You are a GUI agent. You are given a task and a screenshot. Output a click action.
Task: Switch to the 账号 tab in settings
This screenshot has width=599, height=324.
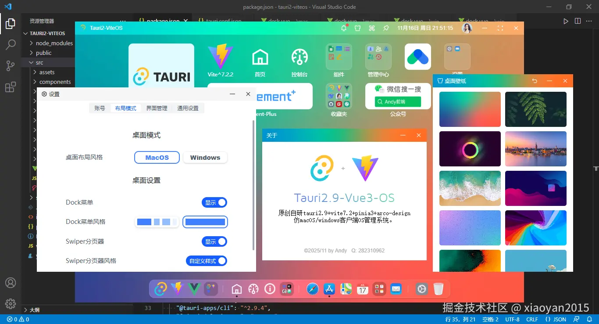click(100, 108)
